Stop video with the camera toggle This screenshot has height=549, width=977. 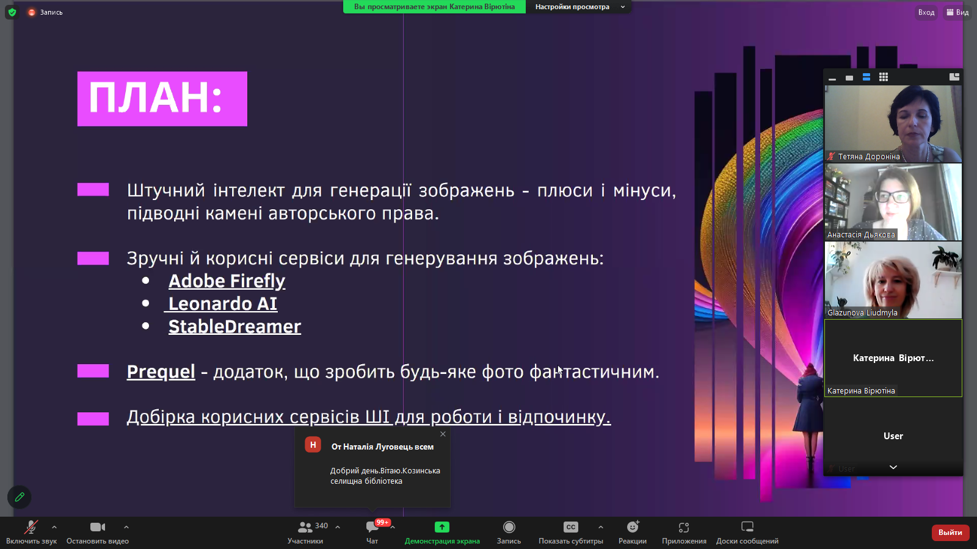pyautogui.click(x=97, y=527)
